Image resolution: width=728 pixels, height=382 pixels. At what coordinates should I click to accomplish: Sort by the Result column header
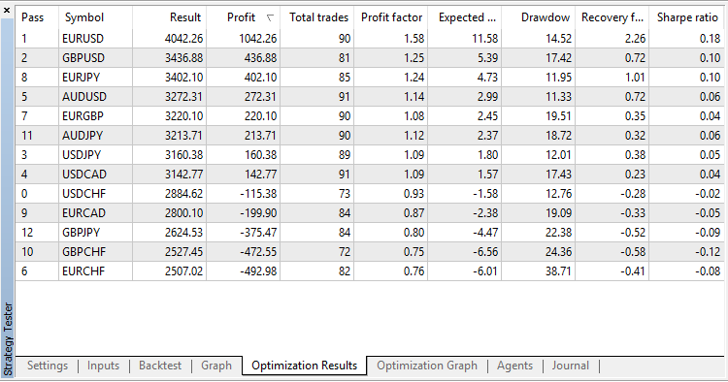(170, 17)
